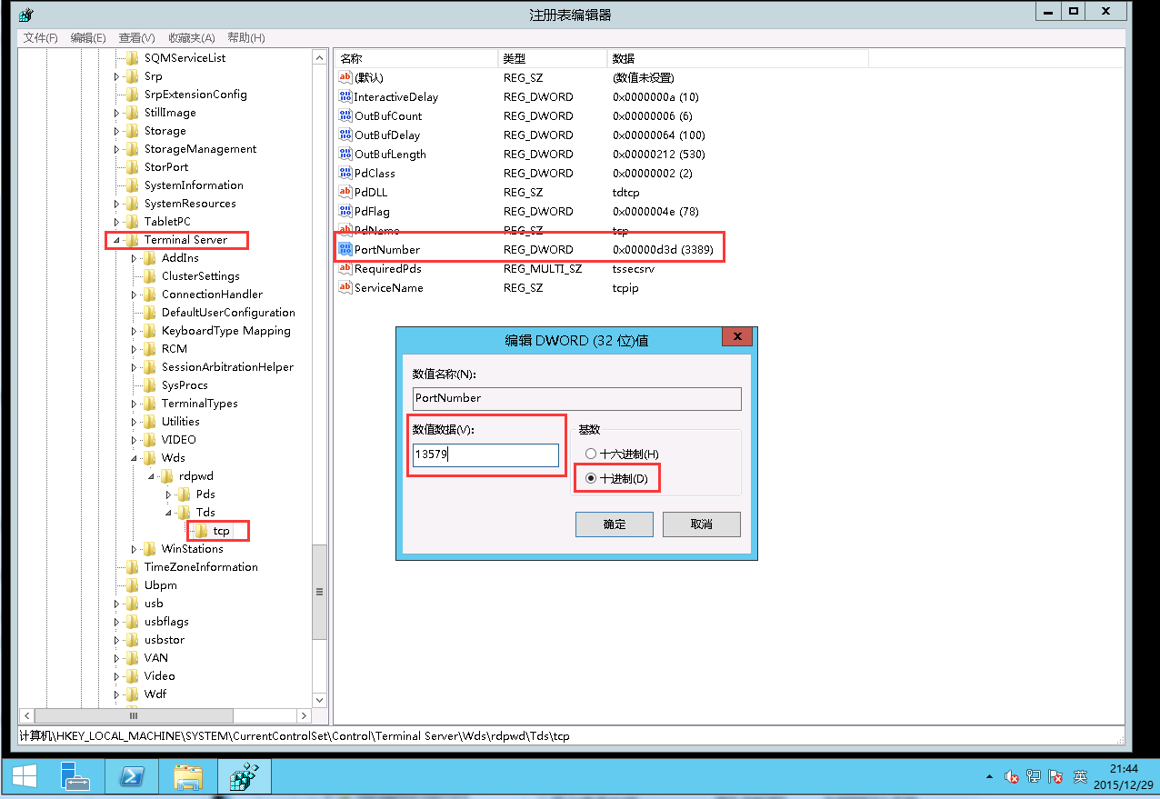The height and width of the screenshot is (799, 1160).
Task: Click the volume icon in system tray
Action: pyautogui.click(x=1011, y=777)
